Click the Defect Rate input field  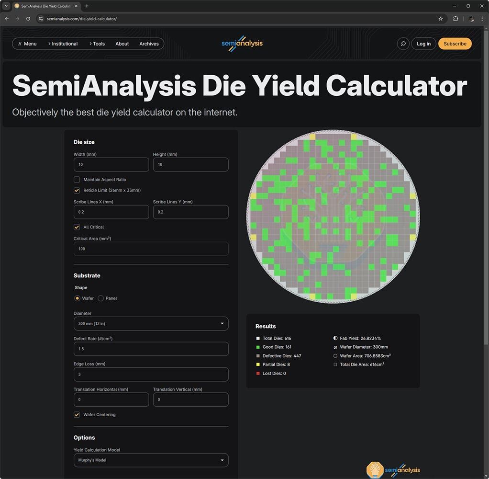[x=151, y=349]
